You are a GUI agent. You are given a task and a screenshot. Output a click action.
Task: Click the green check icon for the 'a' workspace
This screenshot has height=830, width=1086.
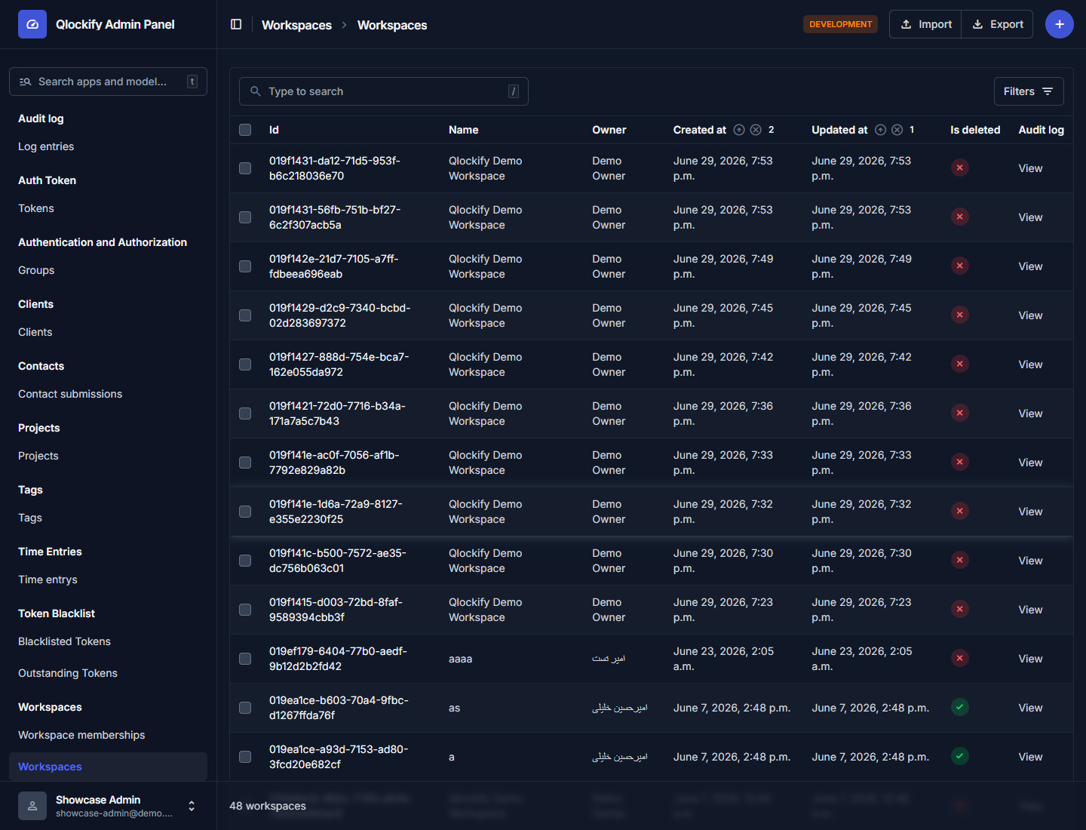pyautogui.click(x=959, y=756)
